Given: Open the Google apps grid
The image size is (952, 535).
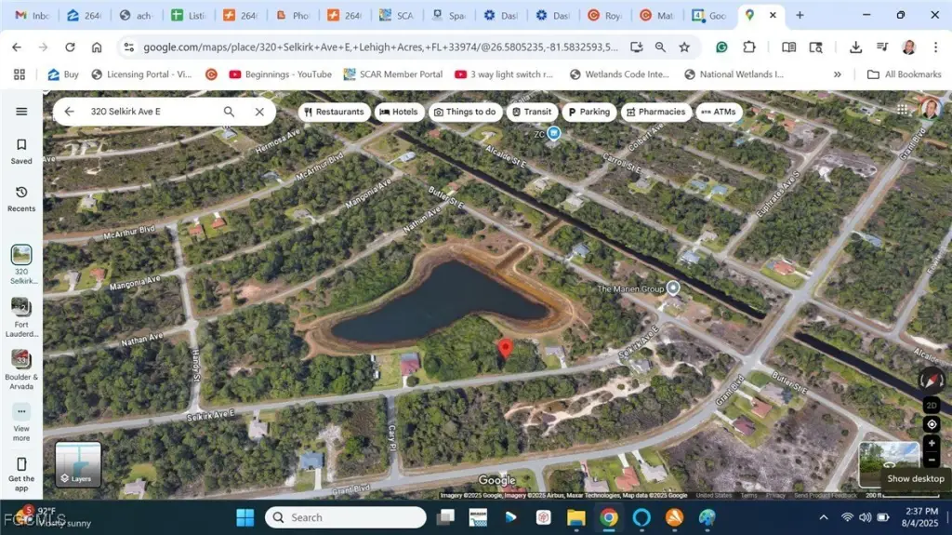Looking at the screenshot, I should (x=902, y=110).
